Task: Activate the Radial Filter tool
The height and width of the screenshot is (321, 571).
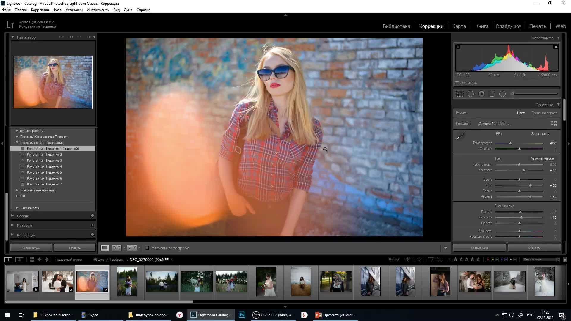Action: 502,94
